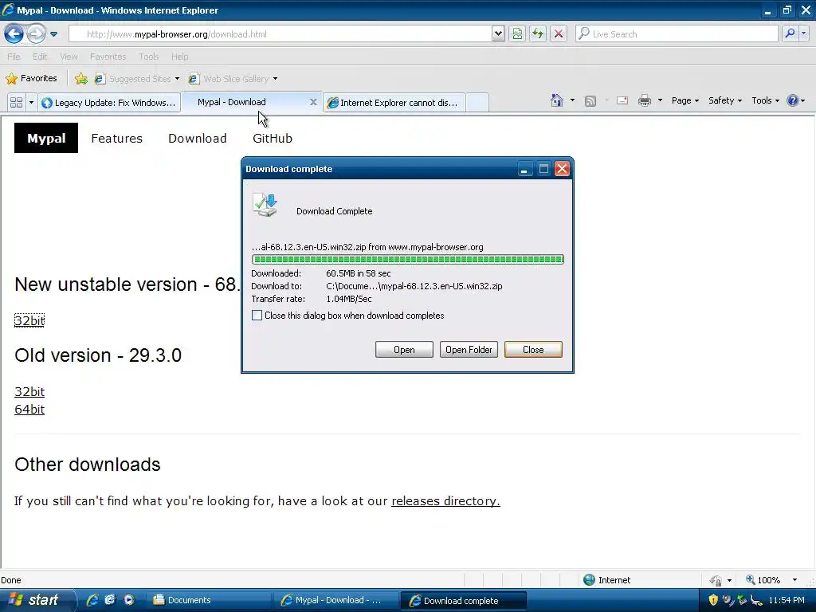The image size is (816, 612).
Task: Click the Read Mail icon
Action: point(622,100)
